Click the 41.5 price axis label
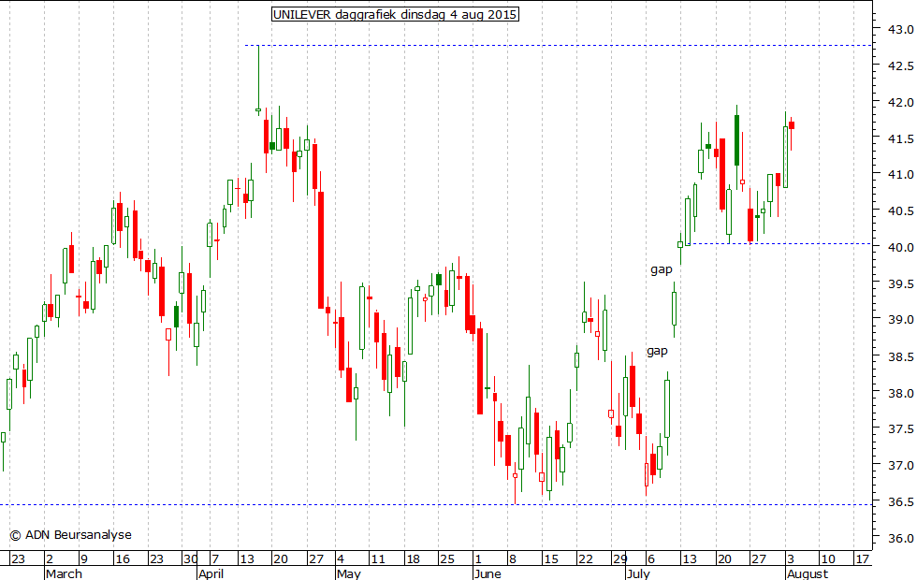This screenshot has height=580, width=917. 901,139
